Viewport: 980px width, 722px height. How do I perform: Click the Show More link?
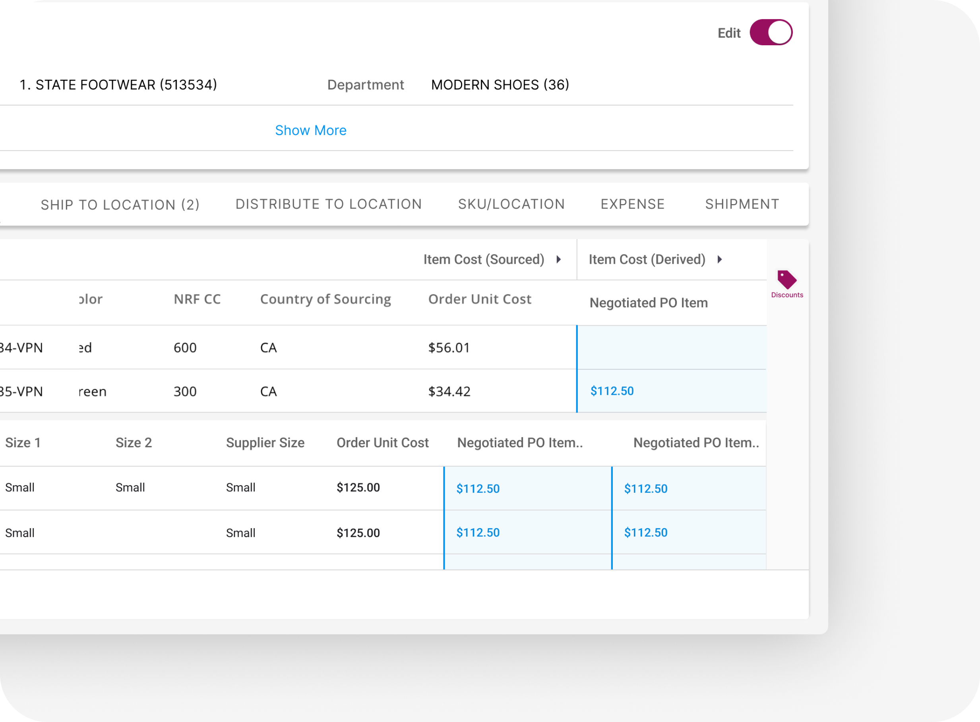[310, 130]
